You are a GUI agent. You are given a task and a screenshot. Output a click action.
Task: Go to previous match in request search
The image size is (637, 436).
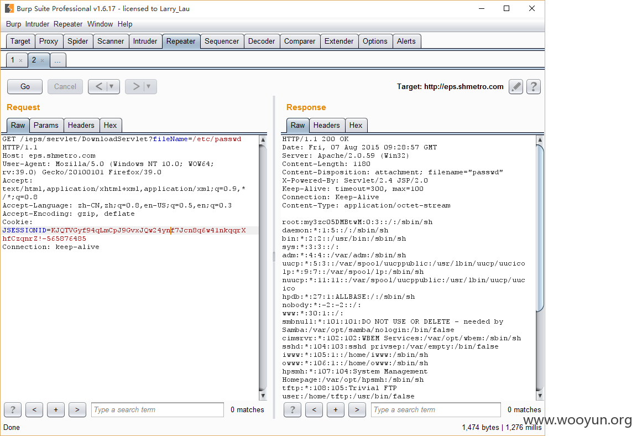coord(34,409)
